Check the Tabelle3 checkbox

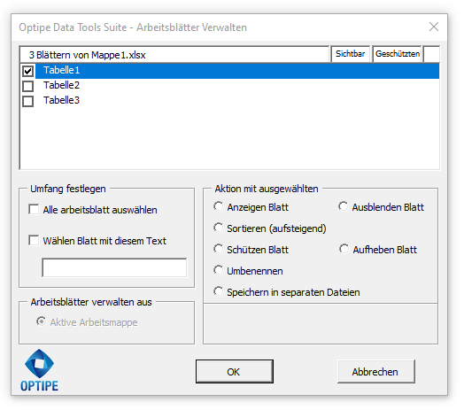(27, 101)
